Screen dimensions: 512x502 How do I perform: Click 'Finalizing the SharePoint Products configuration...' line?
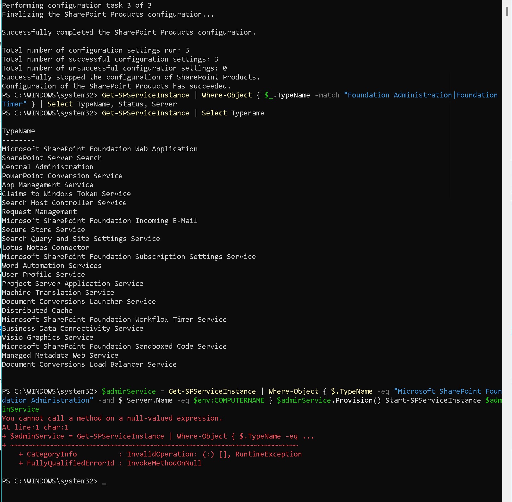tap(108, 14)
